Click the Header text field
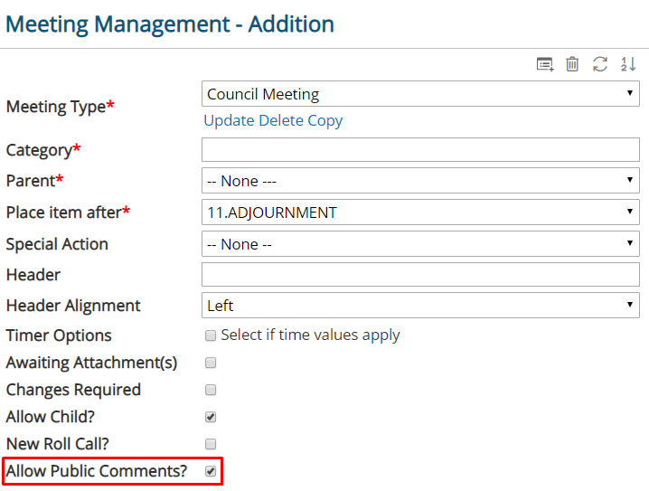The image size is (649, 491). (x=420, y=275)
